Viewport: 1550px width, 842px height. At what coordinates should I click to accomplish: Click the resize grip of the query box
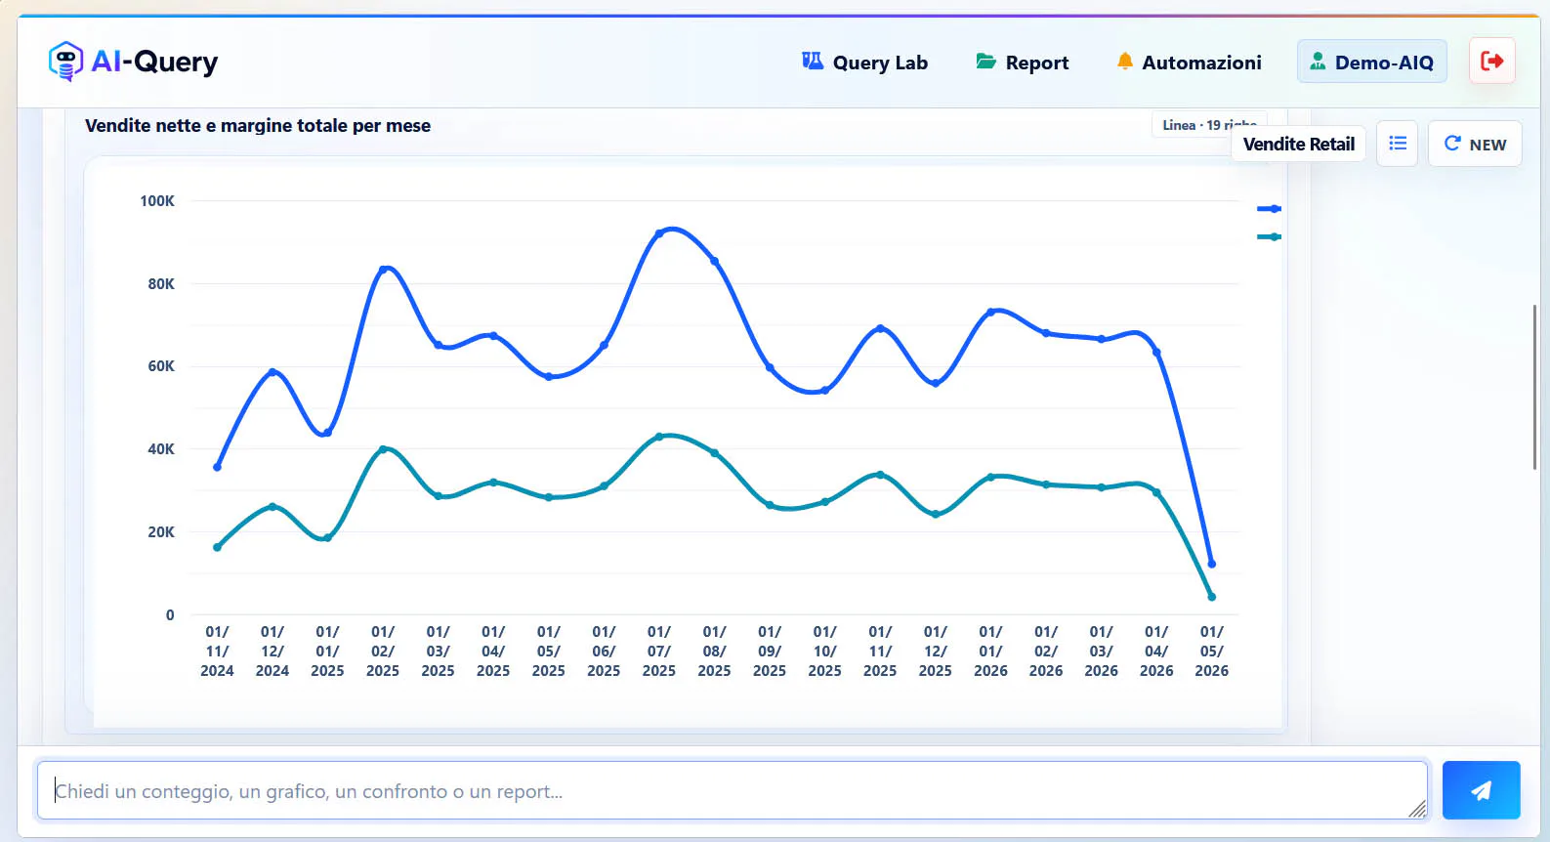point(1417,809)
